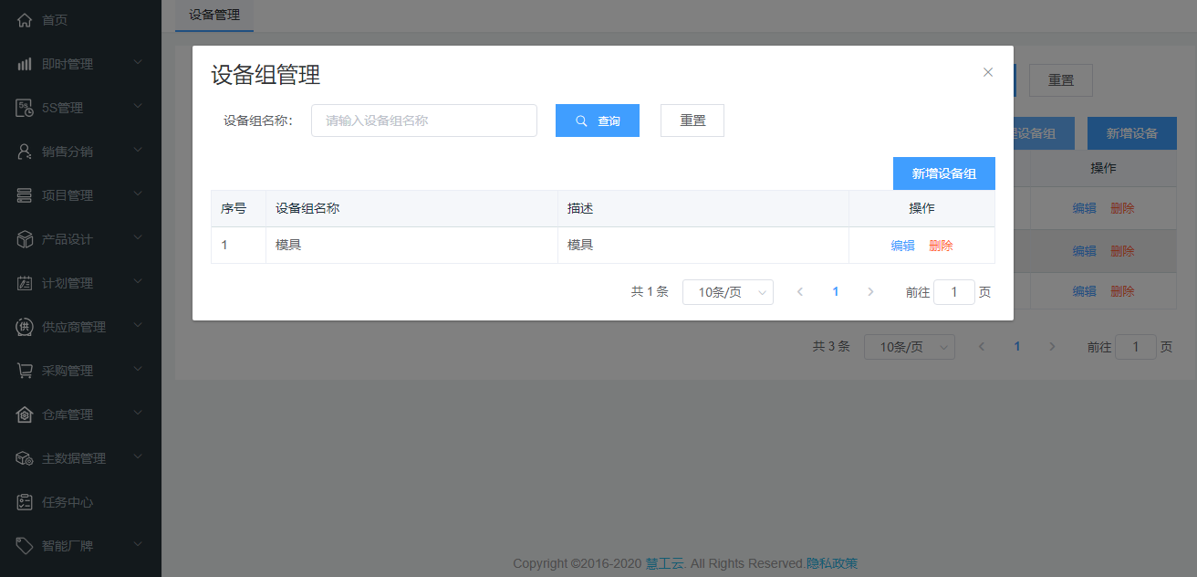Open the 10条/页 page size dropdown in dialog
Viewport: 1197px width, 577px height.
coord(727,292)
